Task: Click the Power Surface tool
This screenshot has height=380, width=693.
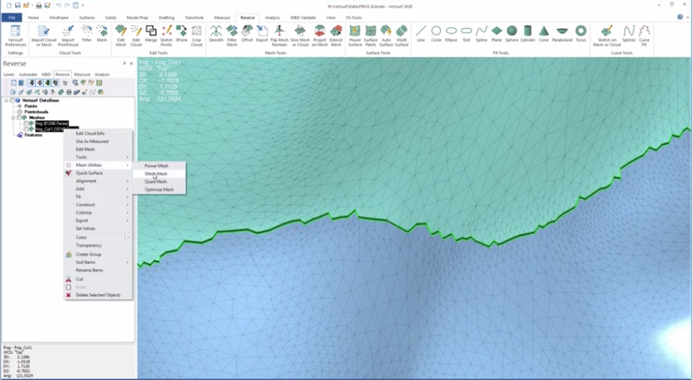Action: (356, 35)
